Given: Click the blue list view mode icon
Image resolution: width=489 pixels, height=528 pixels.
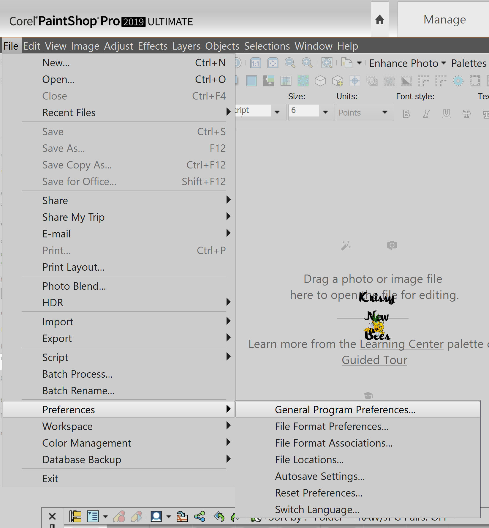Looking at the screenshot, I should (x=93, y=516).
